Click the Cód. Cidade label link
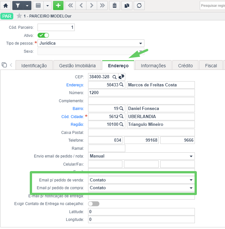The image size is (225, 229). (73, 117)
